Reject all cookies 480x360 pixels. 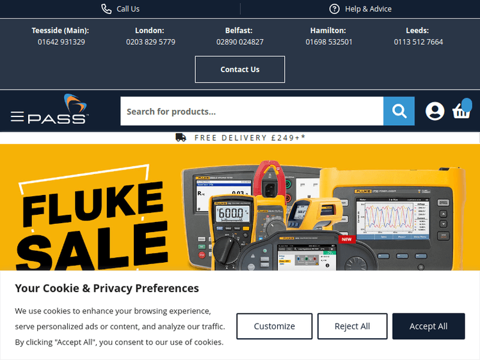coord(353,326)
